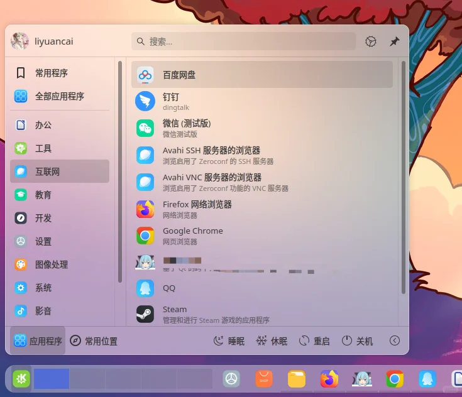Launch Firefox 网络浏览器 from list

point(262,209)
